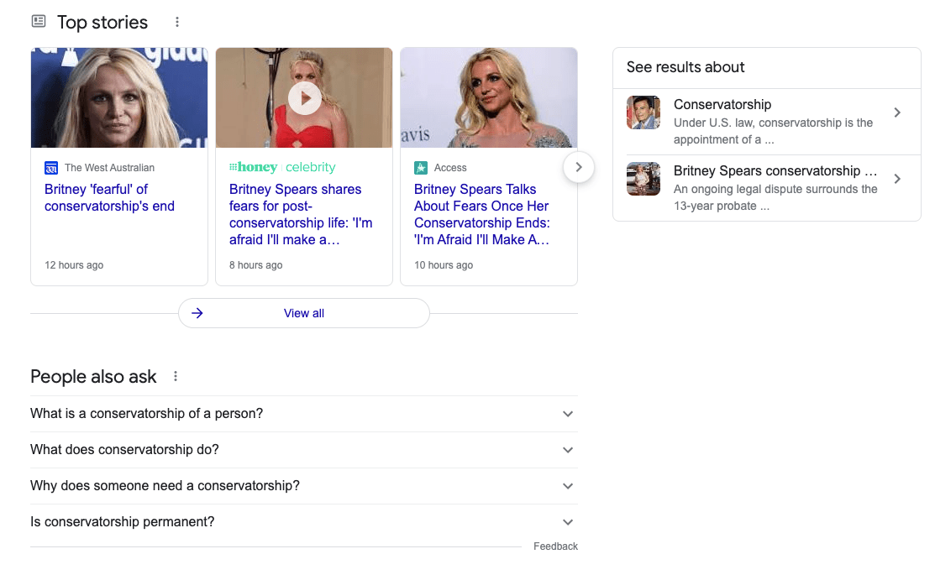The width and height of the screenshot is (935, 575).
Task: Click the Top stories news icon
Action: click(38, 20)
